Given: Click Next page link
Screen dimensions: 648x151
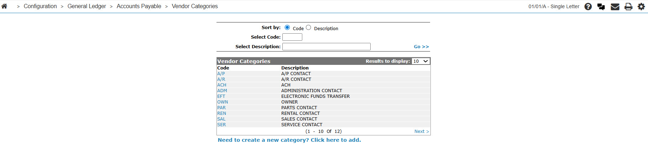Looking at the screenshot, I should pyautogui.click(x=422, y=132).
